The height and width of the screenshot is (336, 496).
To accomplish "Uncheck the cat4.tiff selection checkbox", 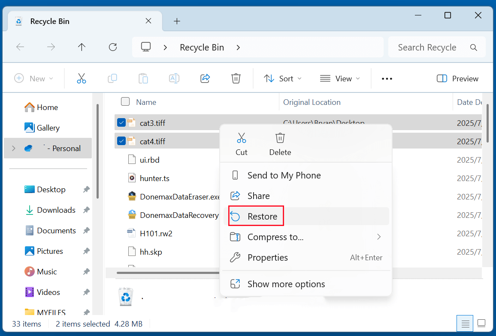I will (121, 141).
